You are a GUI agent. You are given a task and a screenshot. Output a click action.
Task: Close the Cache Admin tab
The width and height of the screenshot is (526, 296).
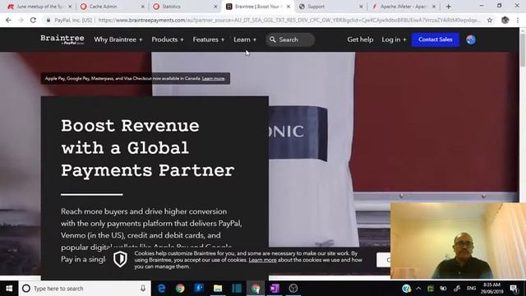(142, 7)
